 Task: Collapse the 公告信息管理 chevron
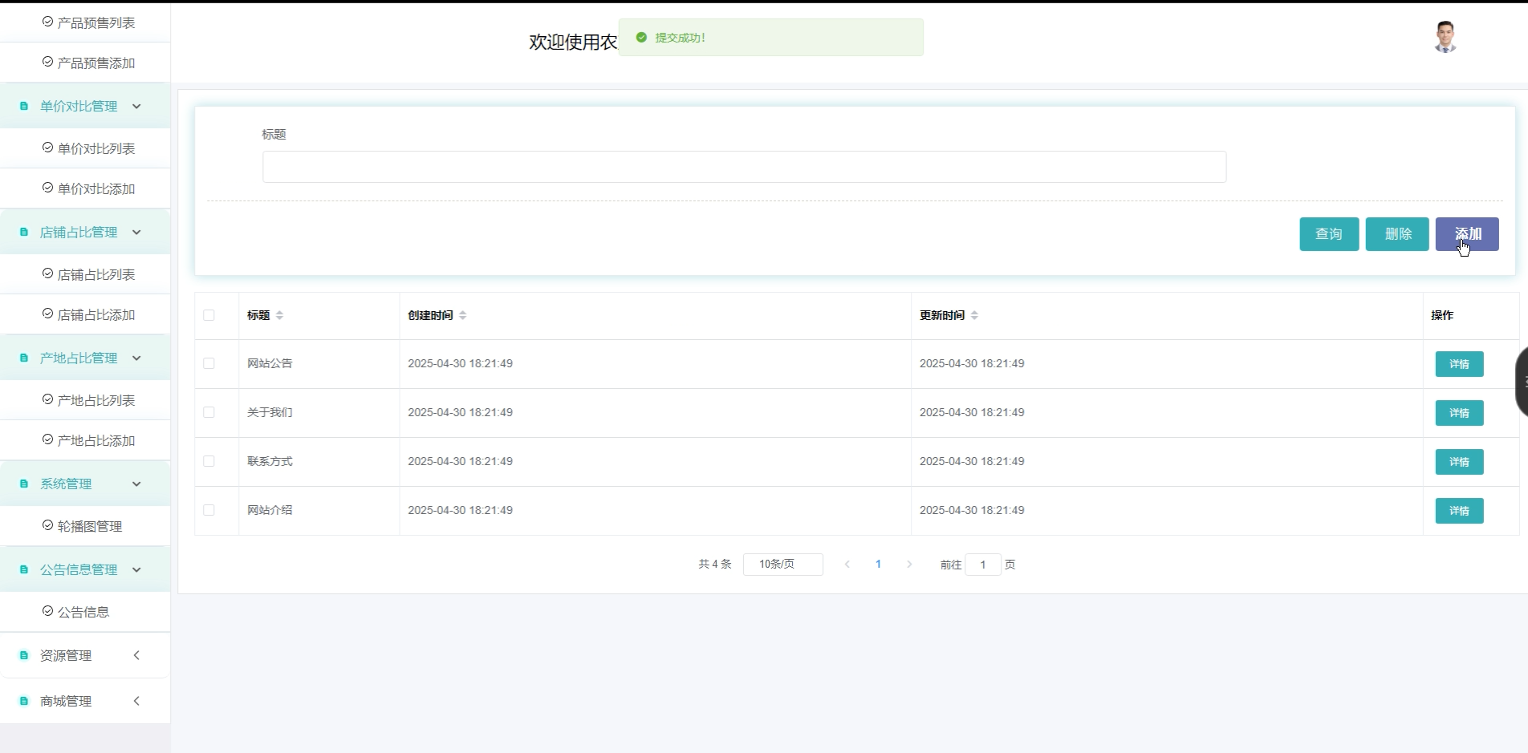pos(136,569)
